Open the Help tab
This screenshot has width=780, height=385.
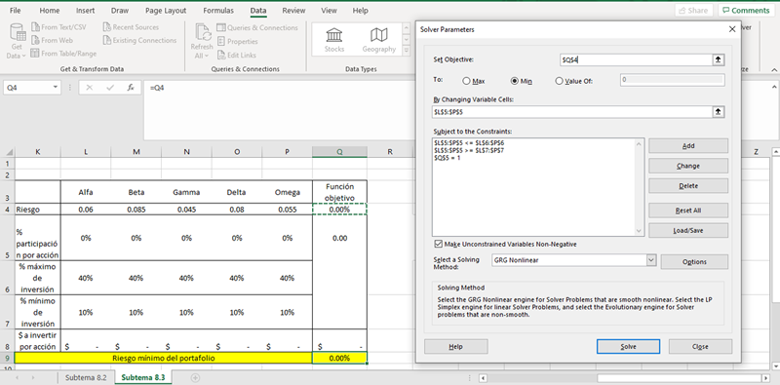(x=360, y=11)
